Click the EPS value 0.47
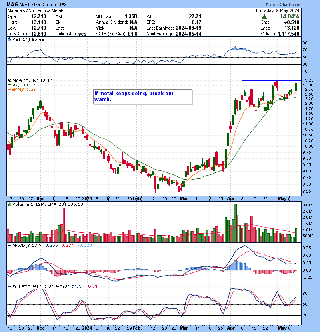 point(196,22)
